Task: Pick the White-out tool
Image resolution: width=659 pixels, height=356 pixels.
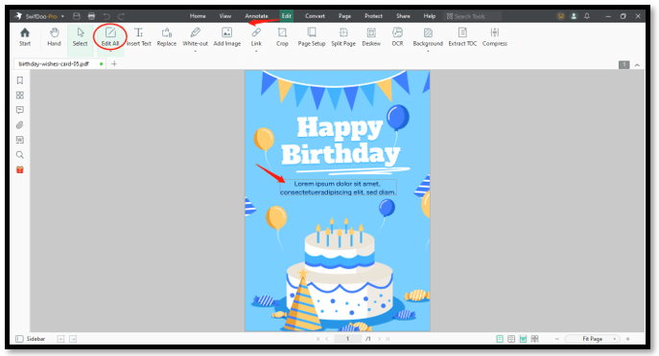Action: pos(195,37)
